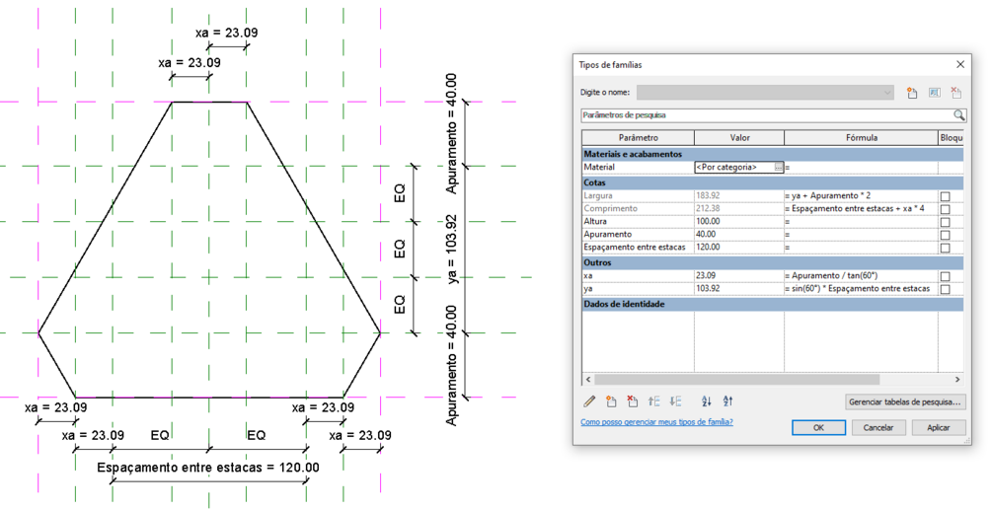
Task: Open Gerenciar tabelas de pesquisa
Action: (x=905, y=401)
